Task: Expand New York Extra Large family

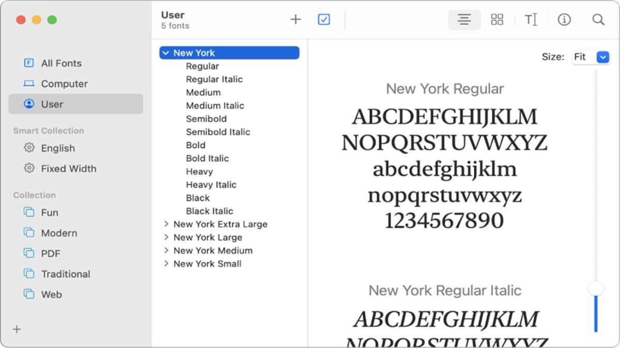Action: click(x=166, y=224)
